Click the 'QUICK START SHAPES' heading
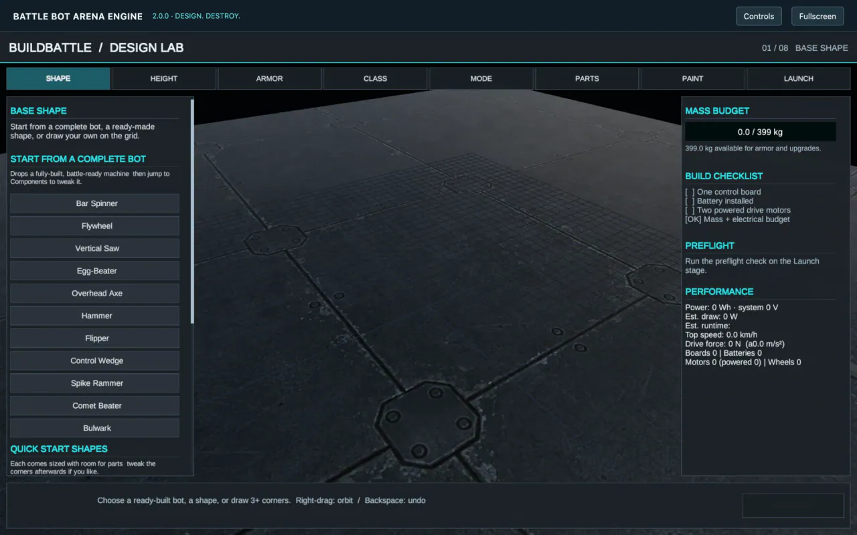Screen dimensions: 857x535 tap(59, 449)
